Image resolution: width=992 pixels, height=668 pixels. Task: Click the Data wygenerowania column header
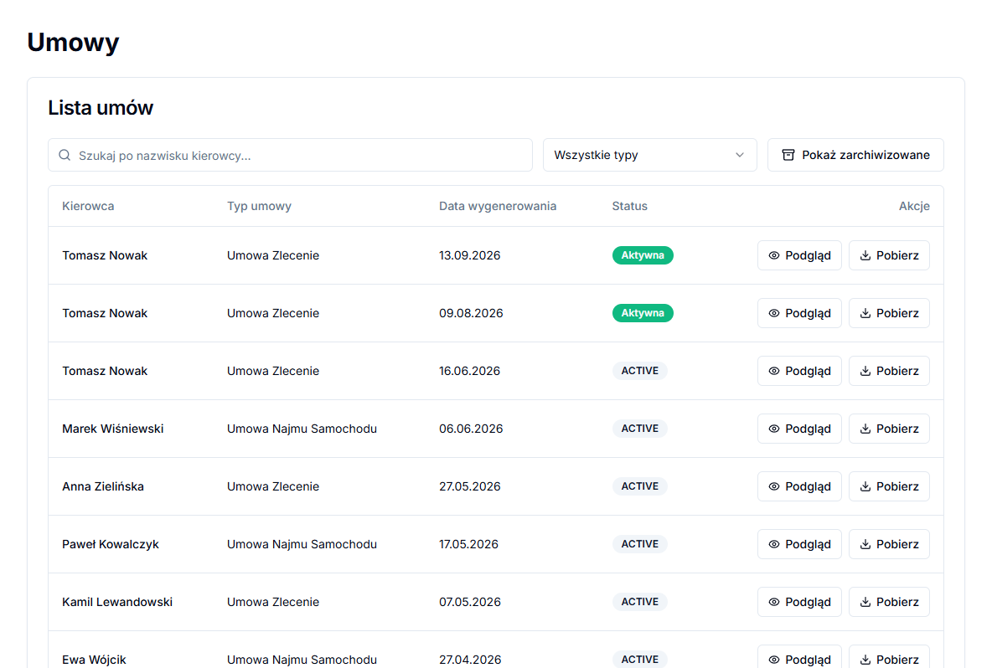click(x=498, y=206)
